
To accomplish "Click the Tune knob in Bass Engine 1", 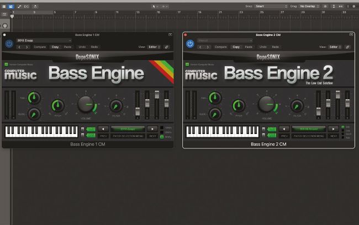I will tap(34, 98).
